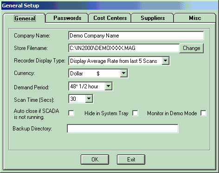Focus the Store Filename text field
The width and height of the screenshot is (219, 173).
click(x=124, y=48)
